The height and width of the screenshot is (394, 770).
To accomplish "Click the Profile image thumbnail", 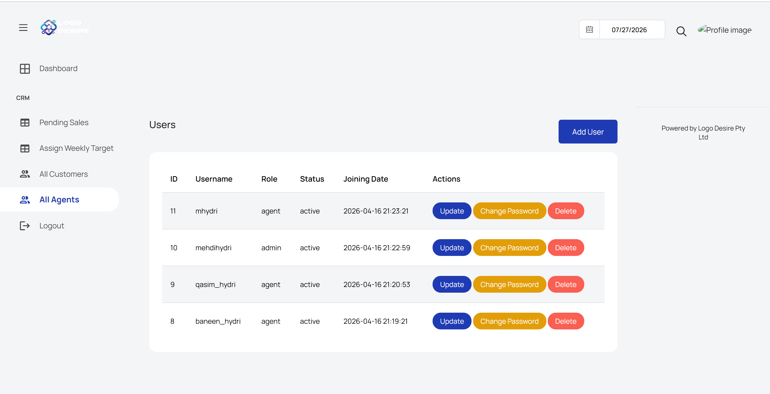I will tap(724, 30).
